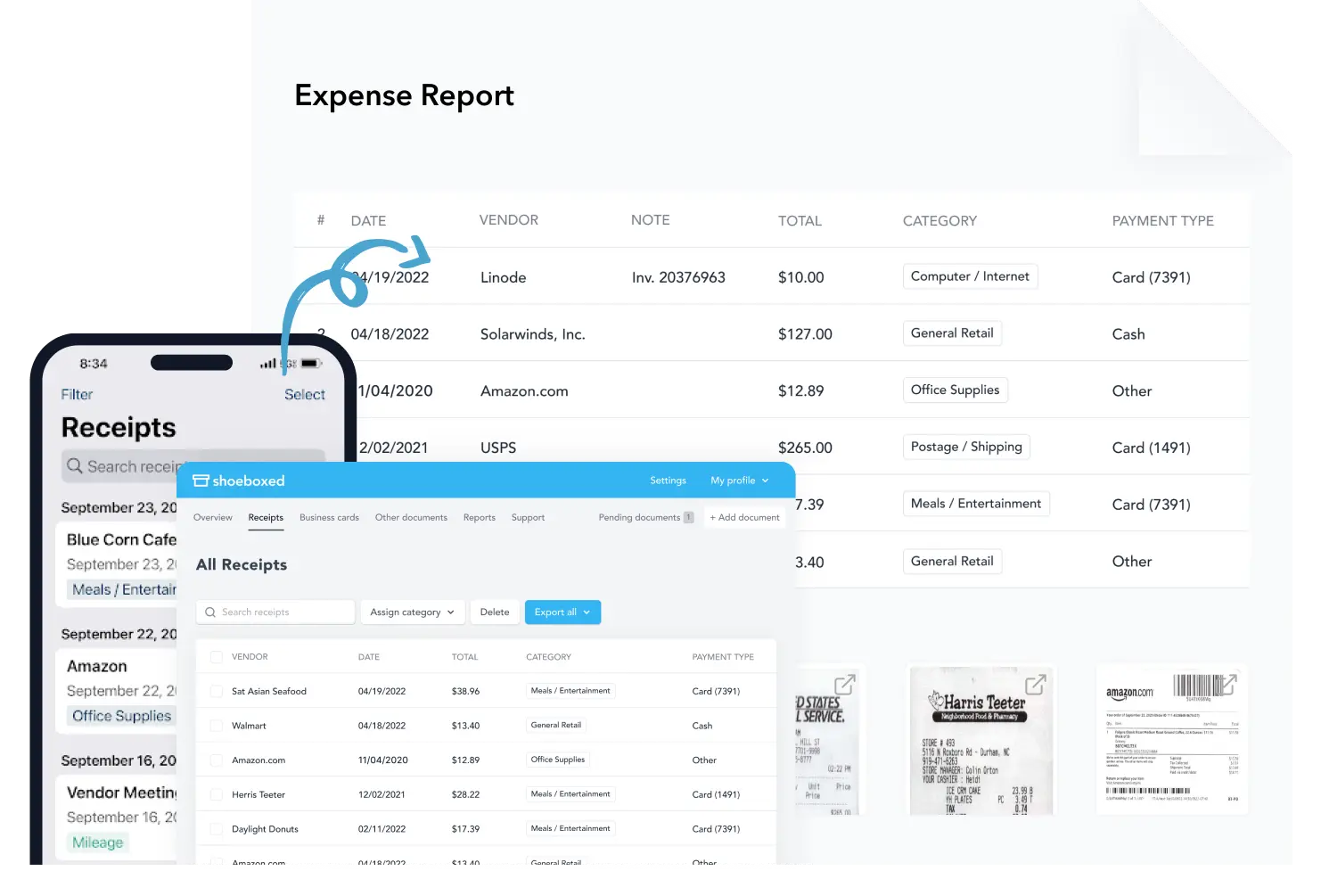
Task: Check the Sat Asian Seafood row checkbox
Action: pos(216,691)
